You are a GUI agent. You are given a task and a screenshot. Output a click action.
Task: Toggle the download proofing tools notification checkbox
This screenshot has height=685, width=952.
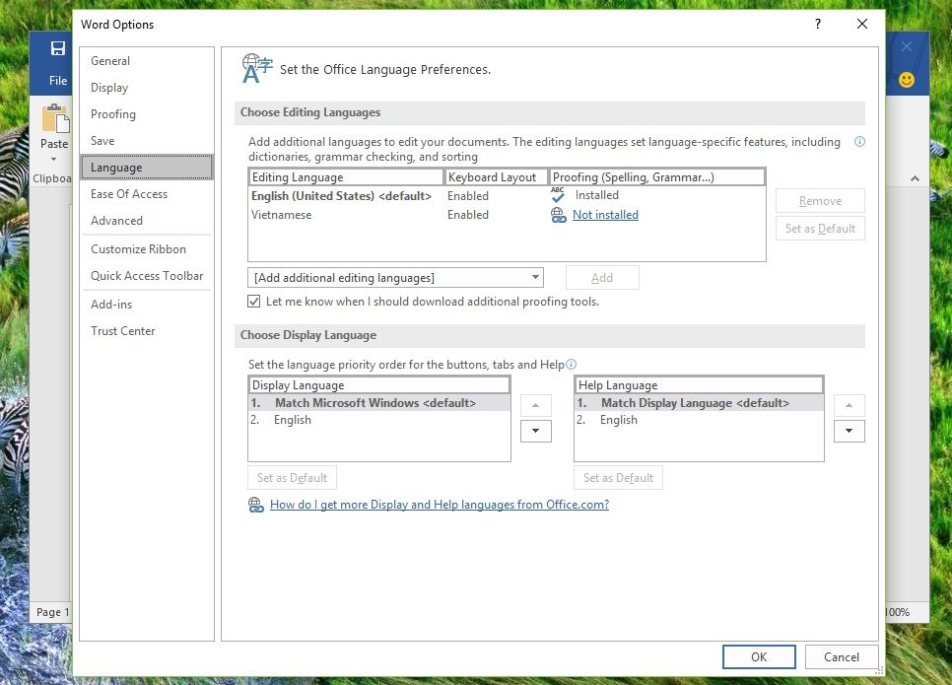(x=254, y=302)
